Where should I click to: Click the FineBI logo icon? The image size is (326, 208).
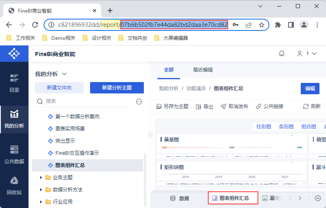14,54
